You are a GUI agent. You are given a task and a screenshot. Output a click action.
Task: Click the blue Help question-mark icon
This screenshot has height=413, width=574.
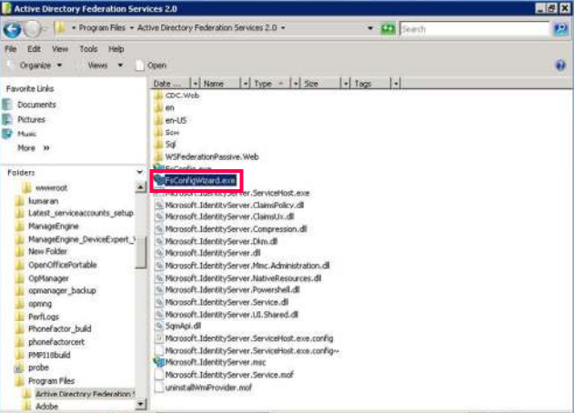tap(560, 65)
